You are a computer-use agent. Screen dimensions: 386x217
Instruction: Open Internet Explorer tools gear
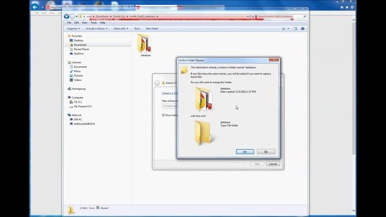[x=352, y=7]
